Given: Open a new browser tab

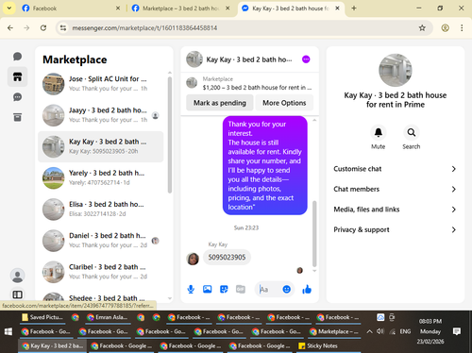Looking at the screenshot, I should [354, 8].
